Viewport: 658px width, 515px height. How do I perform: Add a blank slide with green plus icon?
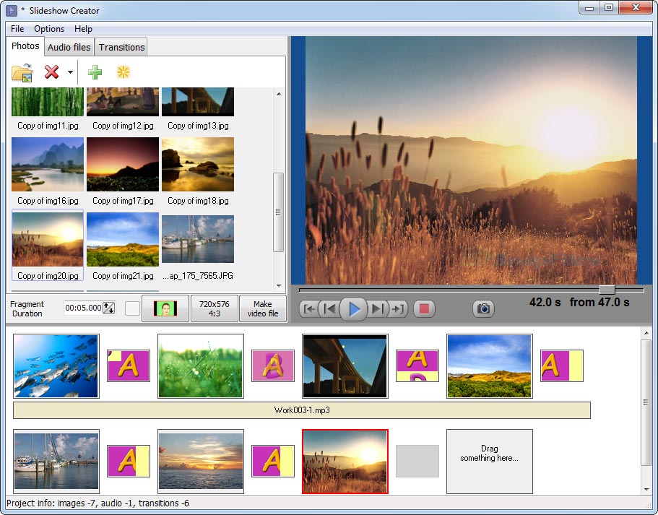(x=95, y=72)
